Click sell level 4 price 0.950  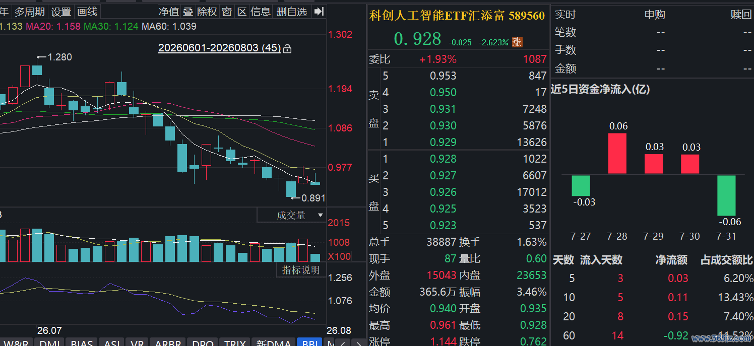[x=443, y=93]
